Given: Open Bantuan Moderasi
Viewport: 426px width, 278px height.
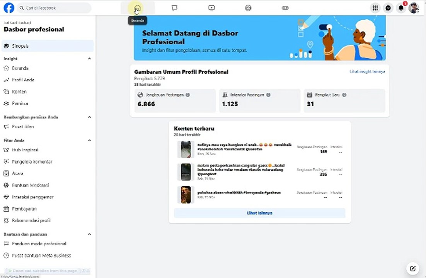Looking at the screenshot, I should tap(48, 185).
